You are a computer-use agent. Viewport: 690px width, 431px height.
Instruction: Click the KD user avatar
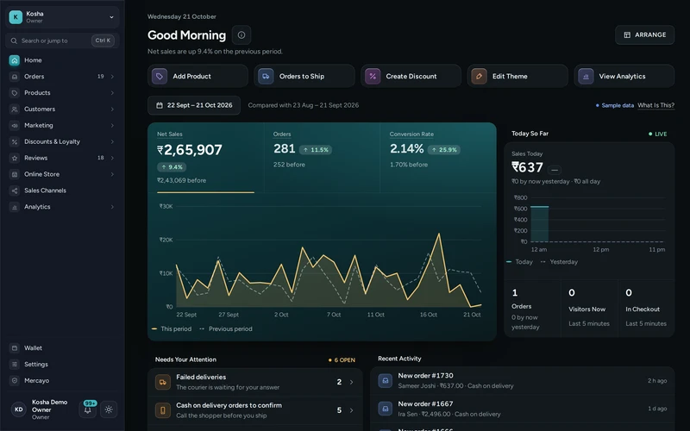point(18,409)
